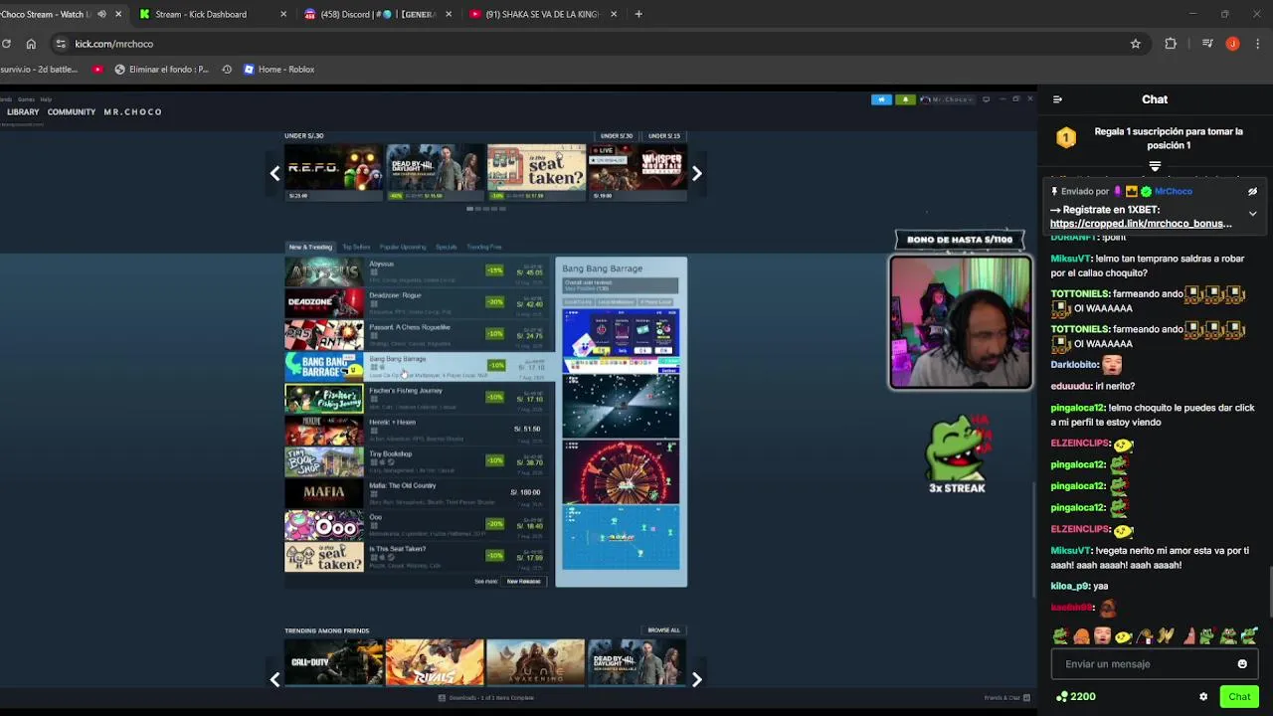Open the browser profile avatar
The height and width of the screenshot is (716, 1273).
click(1232, 44)
